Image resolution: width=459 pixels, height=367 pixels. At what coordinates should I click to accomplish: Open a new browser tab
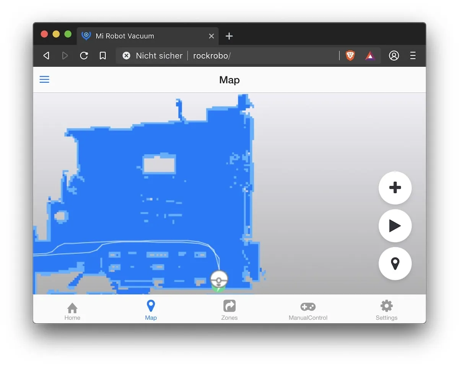click(x=229, y=36)
